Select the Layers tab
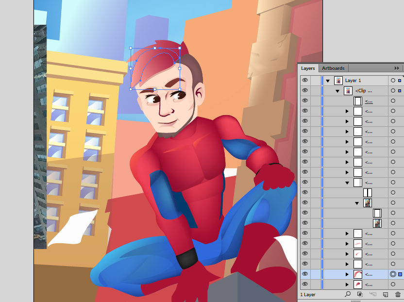This screenshot has width=404, height=302. pyautogui.click(x=308, y=68)
